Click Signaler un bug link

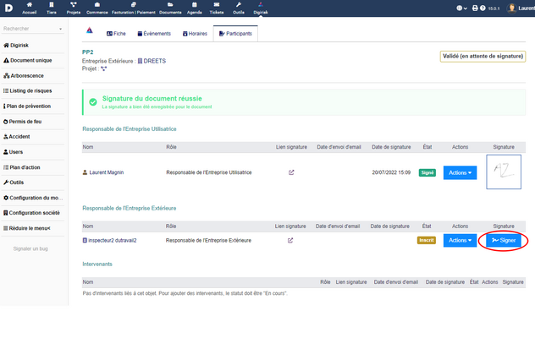pos(30,248)
